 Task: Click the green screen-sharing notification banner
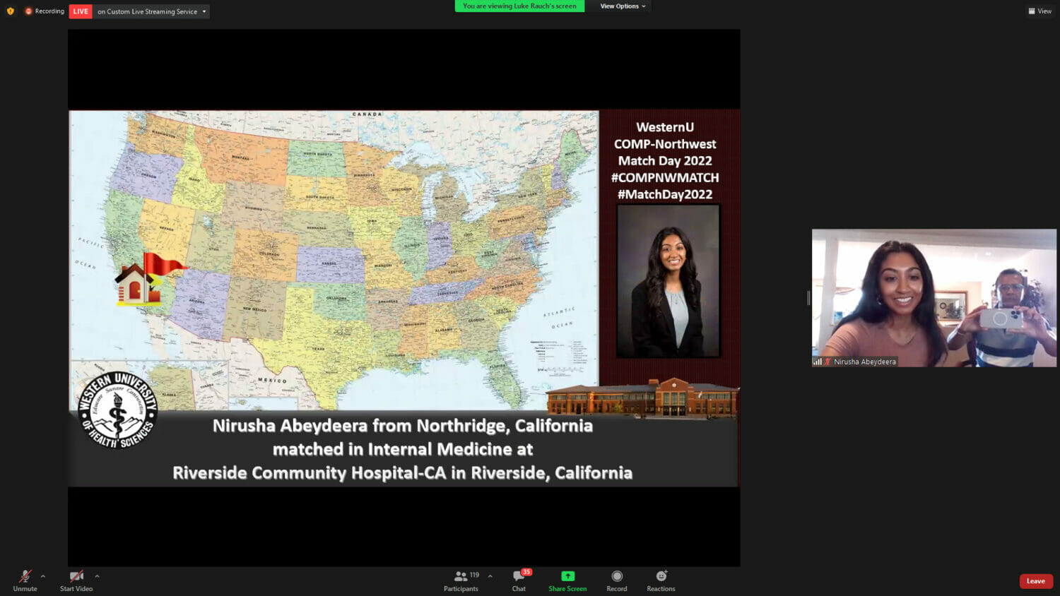pyautogui.click(x=519, y=6)
